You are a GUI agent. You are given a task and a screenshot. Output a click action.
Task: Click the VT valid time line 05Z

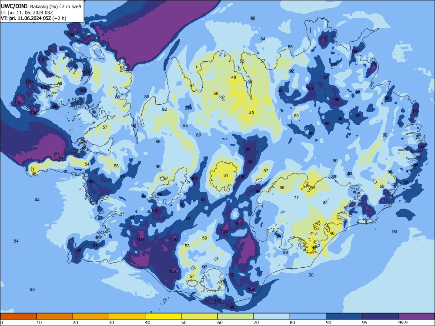click(33, 18)
